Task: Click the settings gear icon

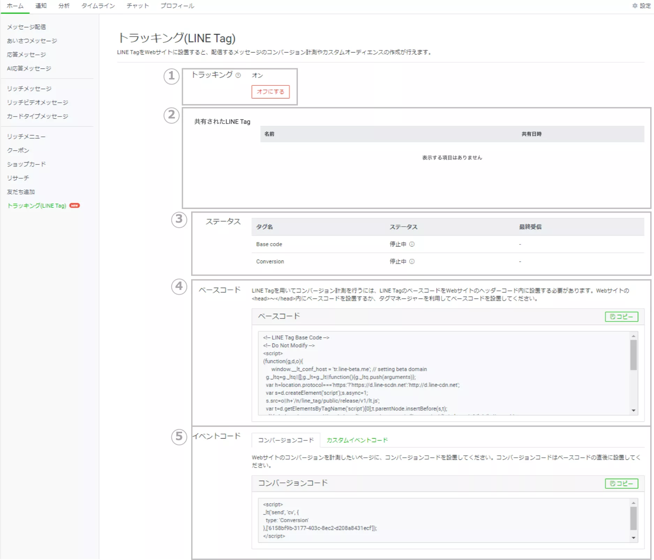Action: point(635,6)
